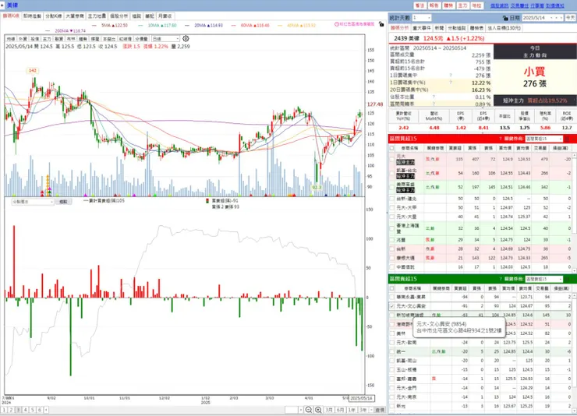Click the 60MA legend line swatch
Viewport: 577px width, 416px height.
(233, 26)
